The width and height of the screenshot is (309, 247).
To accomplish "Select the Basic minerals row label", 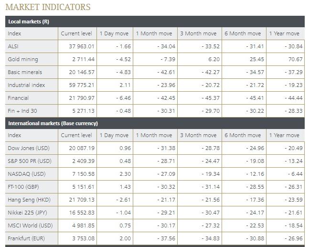I will point(25,72).
